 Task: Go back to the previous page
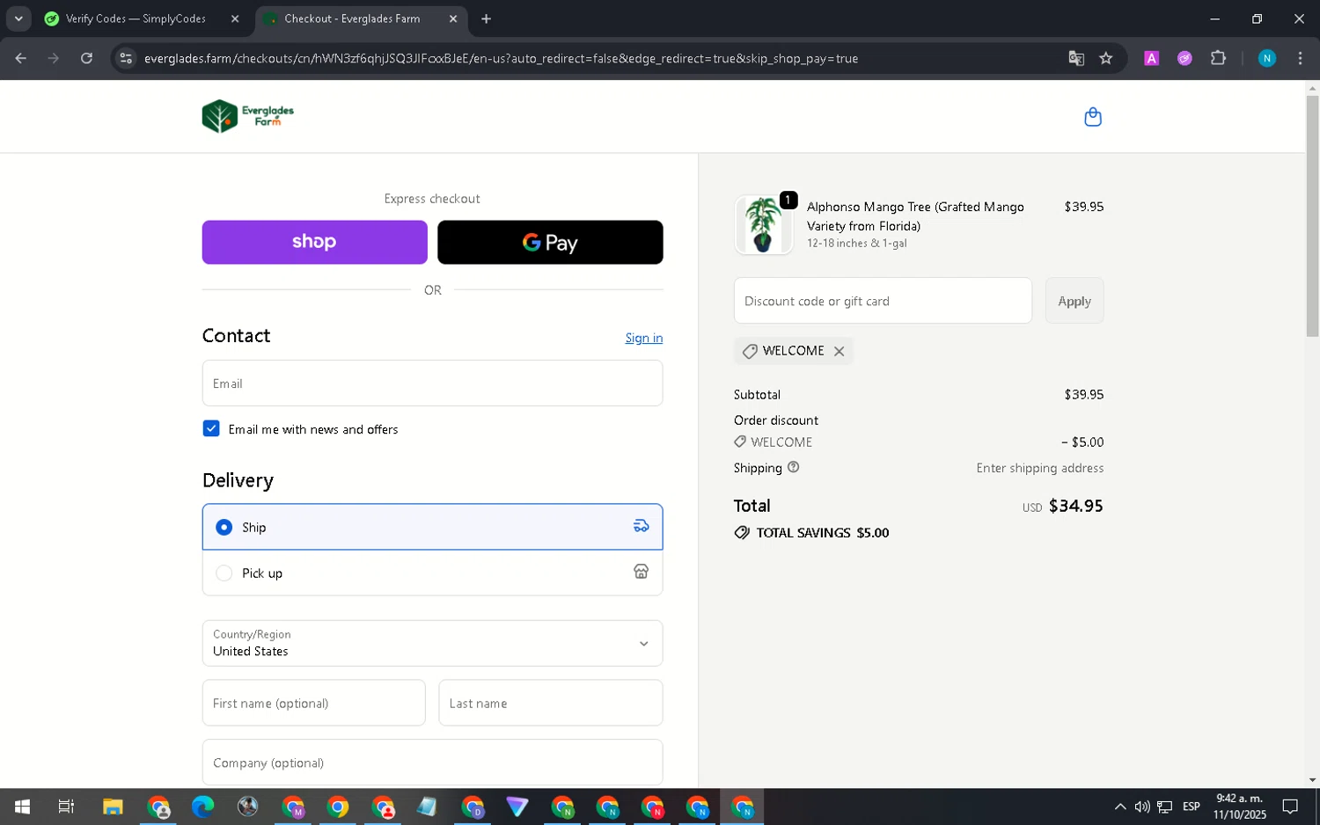[20, 58]
